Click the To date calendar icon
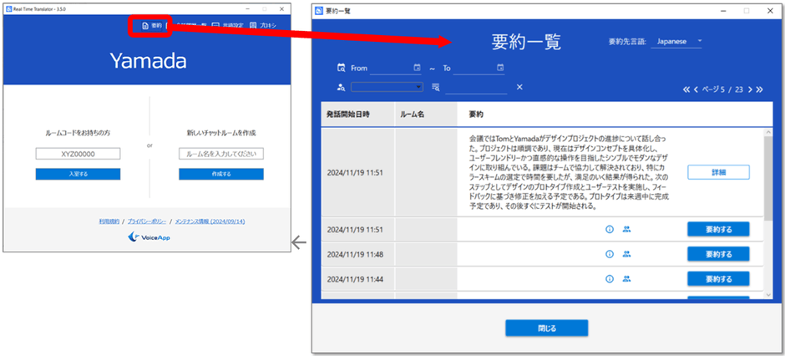 click(500, 68)
